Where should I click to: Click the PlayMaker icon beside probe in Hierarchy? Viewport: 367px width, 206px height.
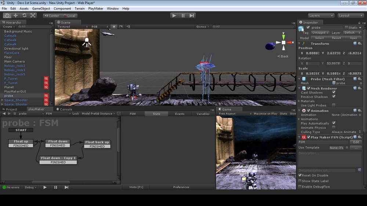click(x=46, y=96)
